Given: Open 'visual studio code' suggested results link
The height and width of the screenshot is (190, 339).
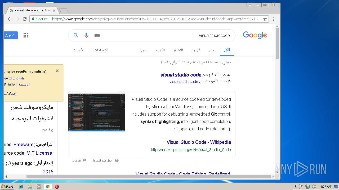Looking at the screenshot, I should [181, 75].
